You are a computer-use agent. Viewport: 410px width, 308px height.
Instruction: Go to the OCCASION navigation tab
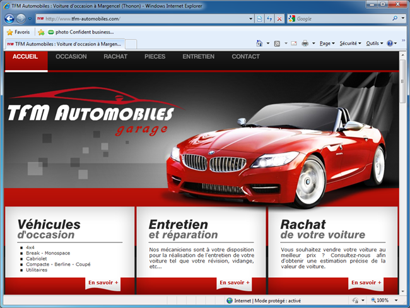pos(71,57)
